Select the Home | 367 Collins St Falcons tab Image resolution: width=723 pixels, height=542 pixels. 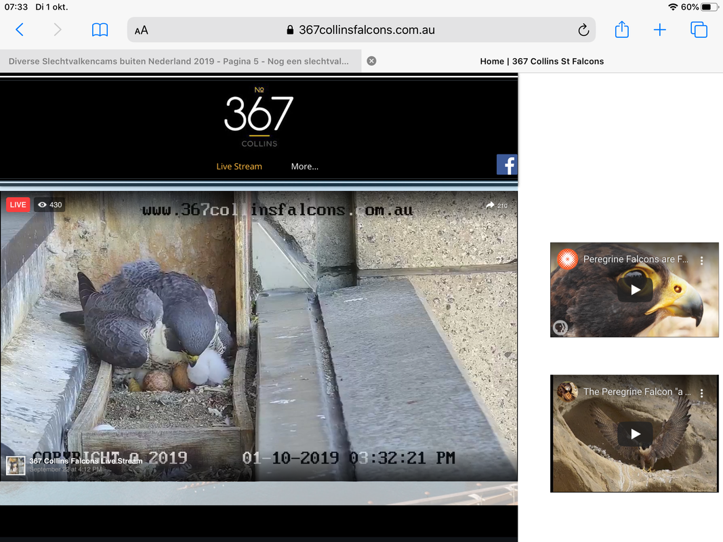pos(542,61)
